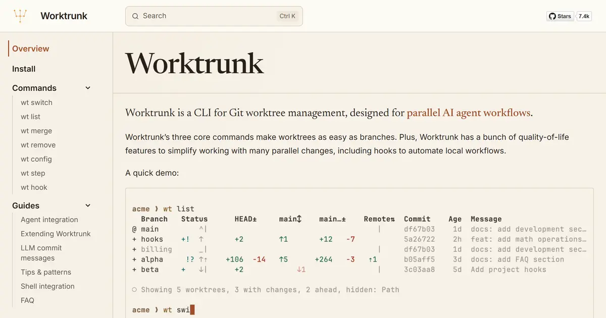
Task: Click the Status column header
Action: click(x=194, y=219)
